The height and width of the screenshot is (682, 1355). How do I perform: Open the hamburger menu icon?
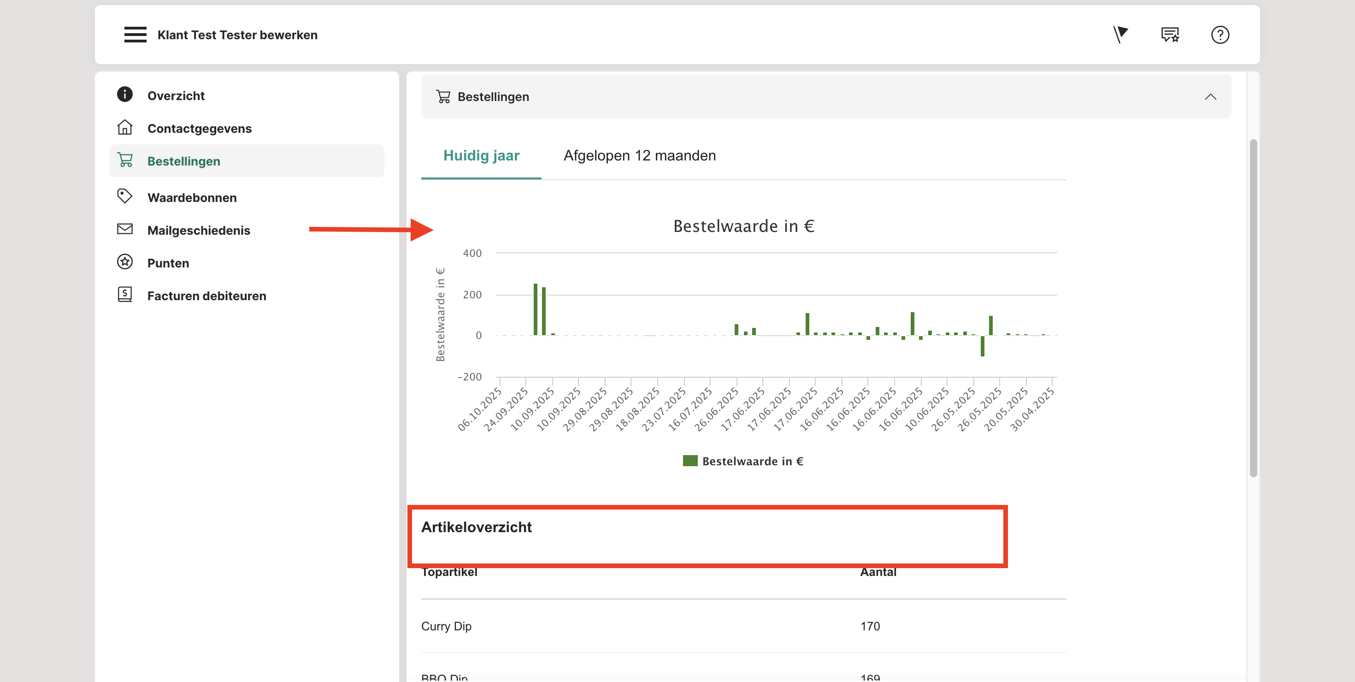(x=135, y=35)
